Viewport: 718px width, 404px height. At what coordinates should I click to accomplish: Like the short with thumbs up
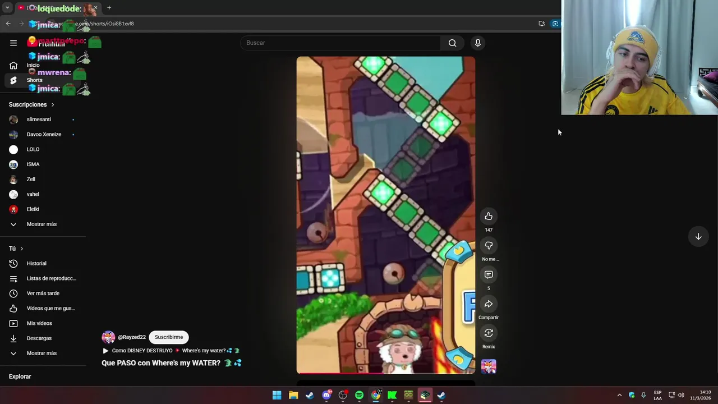(489, 216)
